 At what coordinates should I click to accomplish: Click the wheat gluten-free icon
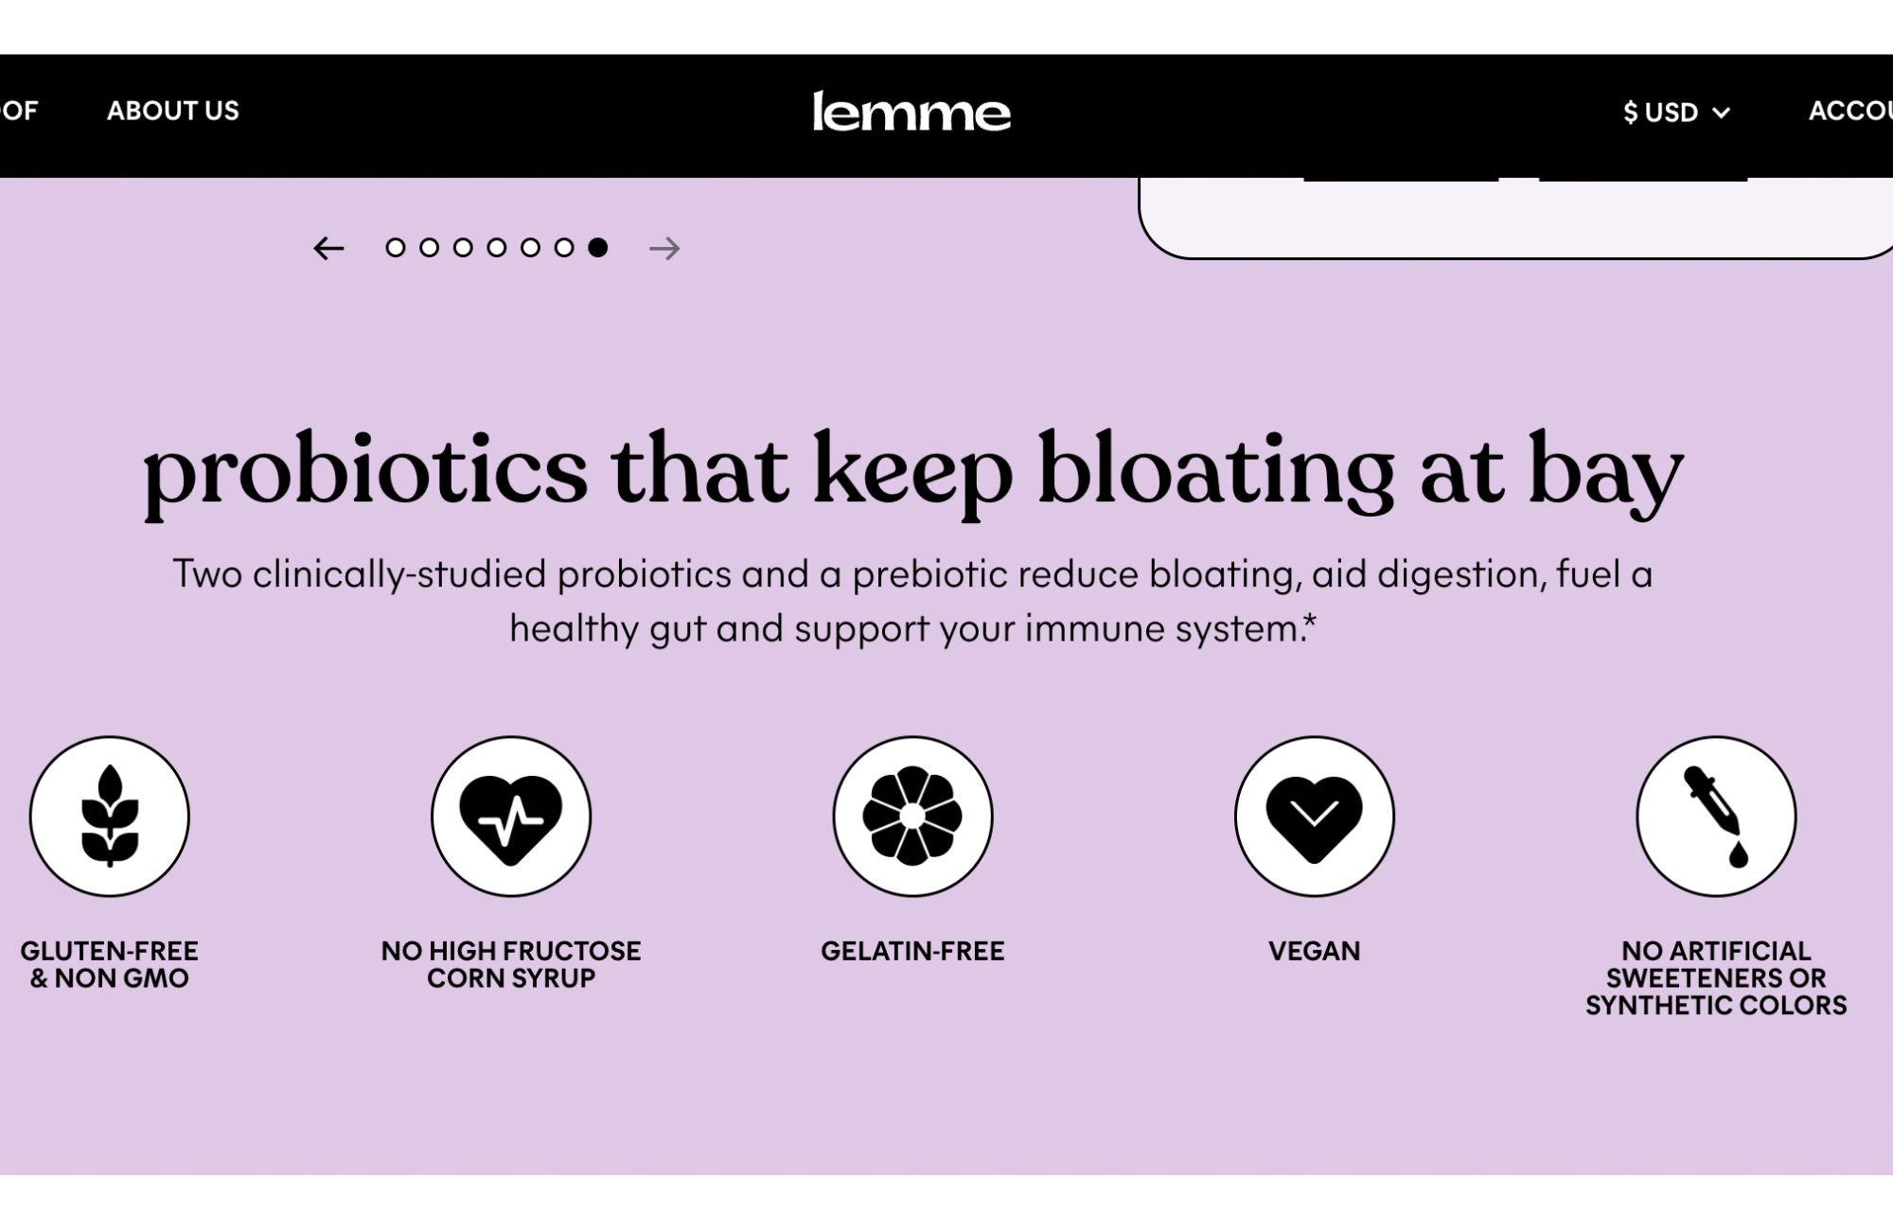coord(110,817)
